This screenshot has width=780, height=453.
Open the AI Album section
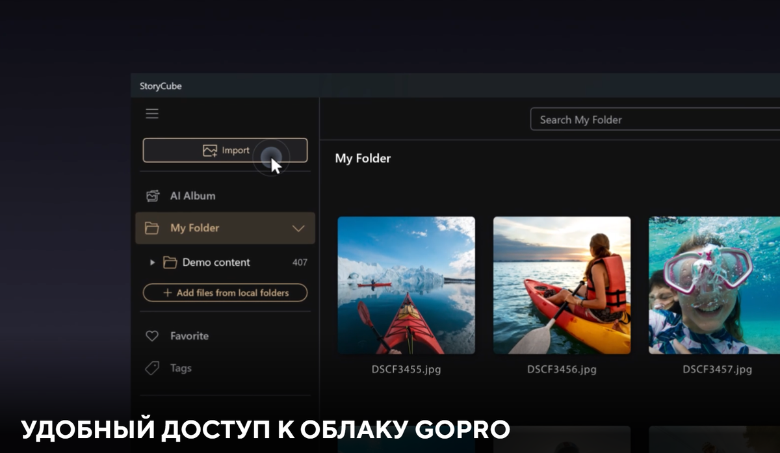click(225, 196)
